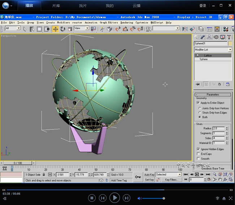Click Configure Modifier Sets icon
Image resolution: width=235 pixels, height=205 pixels.
pos(228,84)
